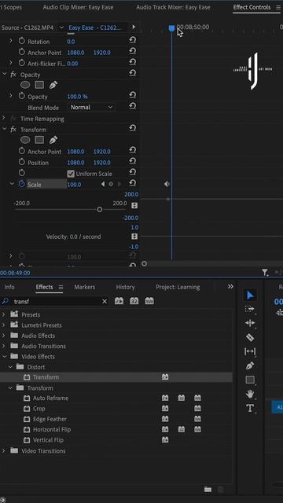283x503 pixels.
Task: Expand the Lumetri Presets folder
Action: (x=4, y=325)
